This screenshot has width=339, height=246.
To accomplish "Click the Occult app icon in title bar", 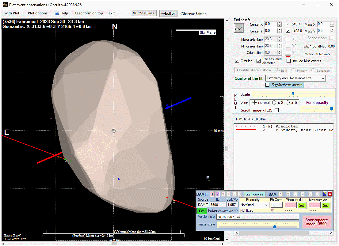I will [5, 5].
